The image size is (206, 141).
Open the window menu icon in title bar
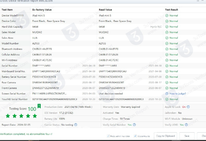tap(198, 1)
